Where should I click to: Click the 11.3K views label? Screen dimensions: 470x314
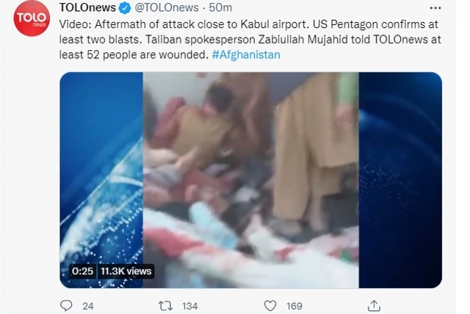126,271
